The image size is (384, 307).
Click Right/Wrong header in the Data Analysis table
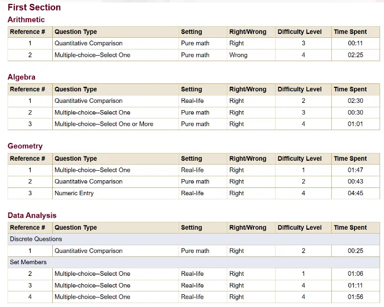tap(248, 227)
